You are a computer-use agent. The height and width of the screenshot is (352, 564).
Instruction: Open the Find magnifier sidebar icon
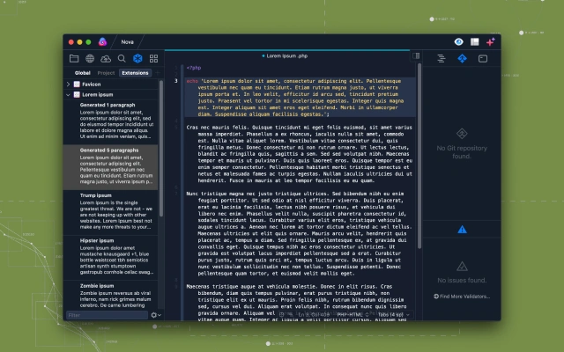point(122,58)
